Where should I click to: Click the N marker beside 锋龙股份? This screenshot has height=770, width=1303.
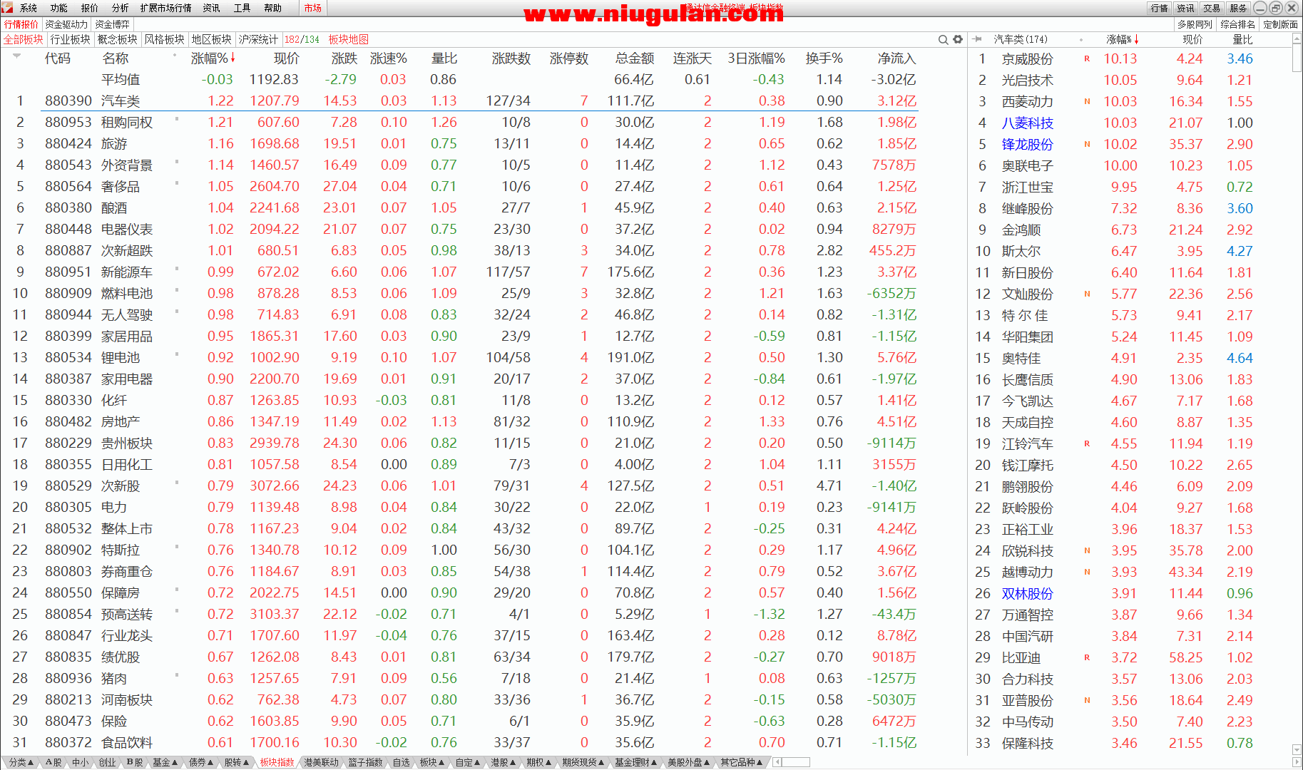tap(1087, 144)
